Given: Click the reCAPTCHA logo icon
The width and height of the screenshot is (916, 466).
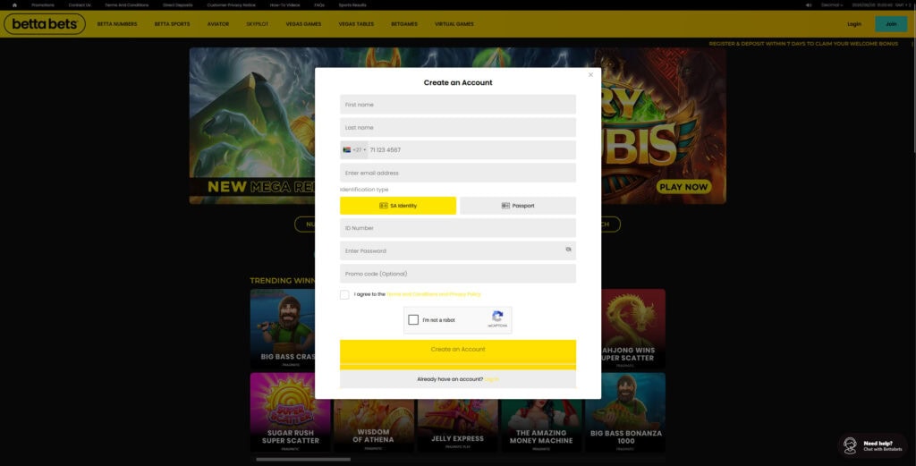Looking at the screenshot, I should (497, 317).
